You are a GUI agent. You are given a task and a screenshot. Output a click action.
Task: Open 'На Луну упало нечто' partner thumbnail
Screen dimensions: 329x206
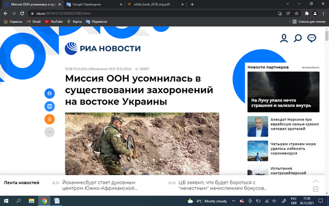(x=284, y=91)
